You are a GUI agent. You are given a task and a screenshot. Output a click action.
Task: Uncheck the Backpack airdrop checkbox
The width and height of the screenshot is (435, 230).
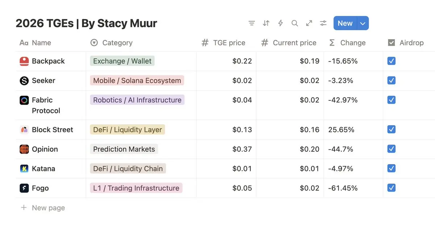coord(391,61)
